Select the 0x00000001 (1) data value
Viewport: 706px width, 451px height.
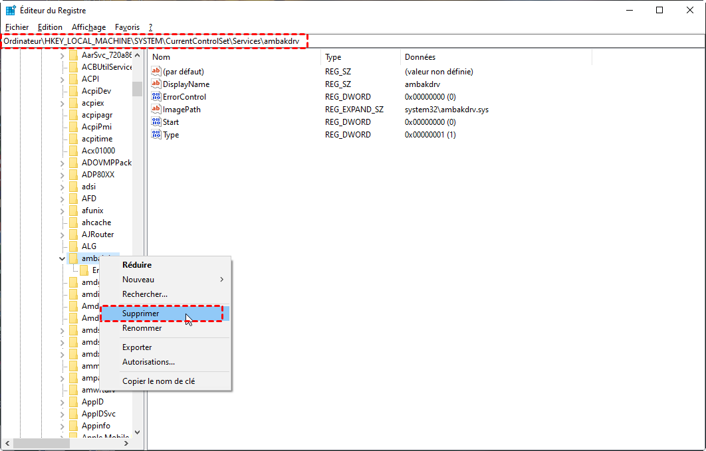(430, 134)
